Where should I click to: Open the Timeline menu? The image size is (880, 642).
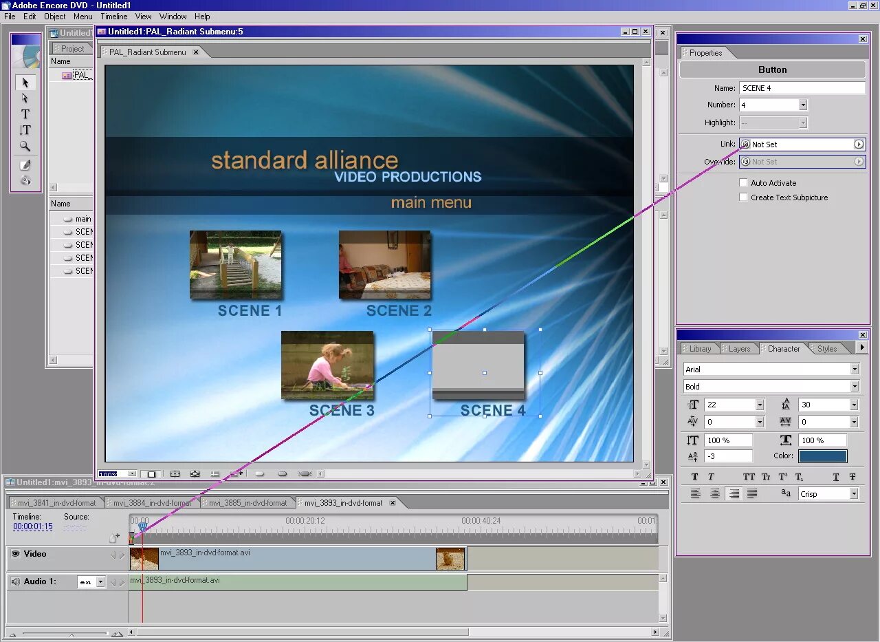point(113,17)
